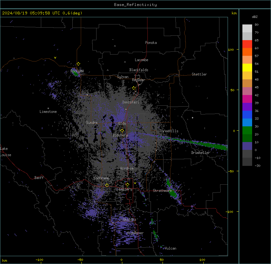Pick the bright green 20-30 dBZ swatch
The width and height of the screenshot is (271, 264).
coord(247,130)
